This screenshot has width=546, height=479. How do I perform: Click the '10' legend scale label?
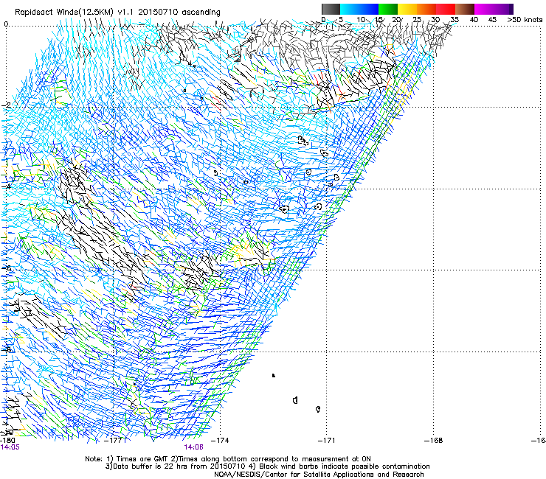361,19
